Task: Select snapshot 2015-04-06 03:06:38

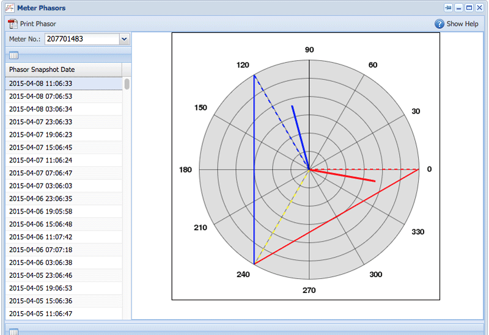Action: [x=64, y=262]
